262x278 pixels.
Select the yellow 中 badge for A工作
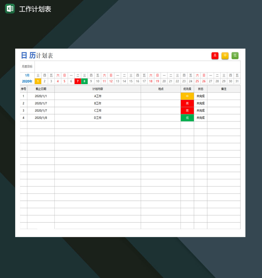tap(187, 96)
